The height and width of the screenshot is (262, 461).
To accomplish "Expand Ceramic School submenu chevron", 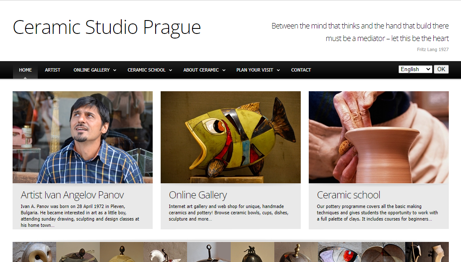I will coord(171,70).
